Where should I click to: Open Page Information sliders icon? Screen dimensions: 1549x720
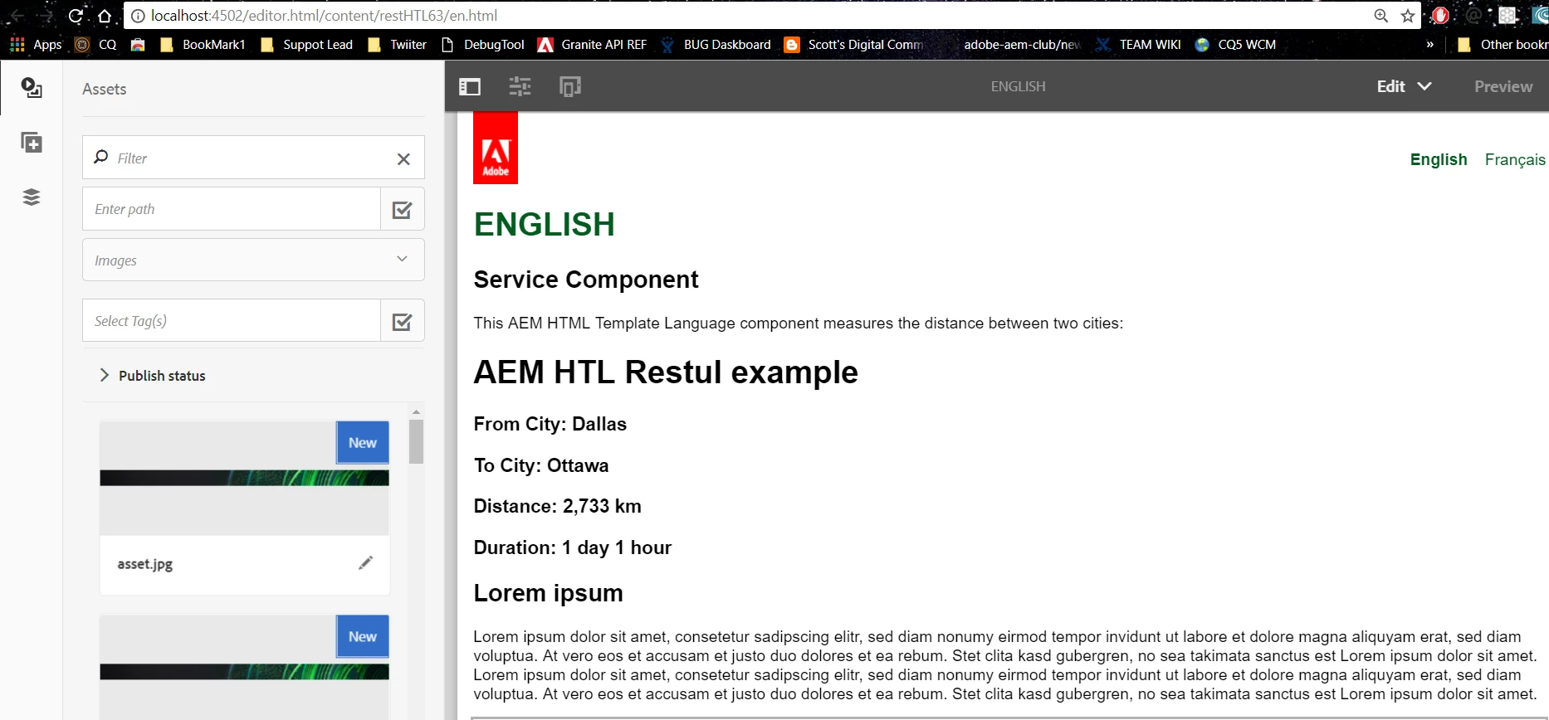[520, 86]
